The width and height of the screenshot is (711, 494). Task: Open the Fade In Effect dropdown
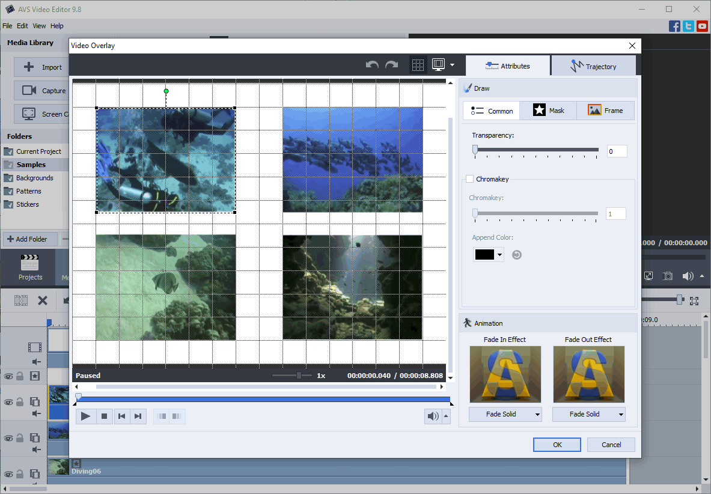(x=505, y=414)
